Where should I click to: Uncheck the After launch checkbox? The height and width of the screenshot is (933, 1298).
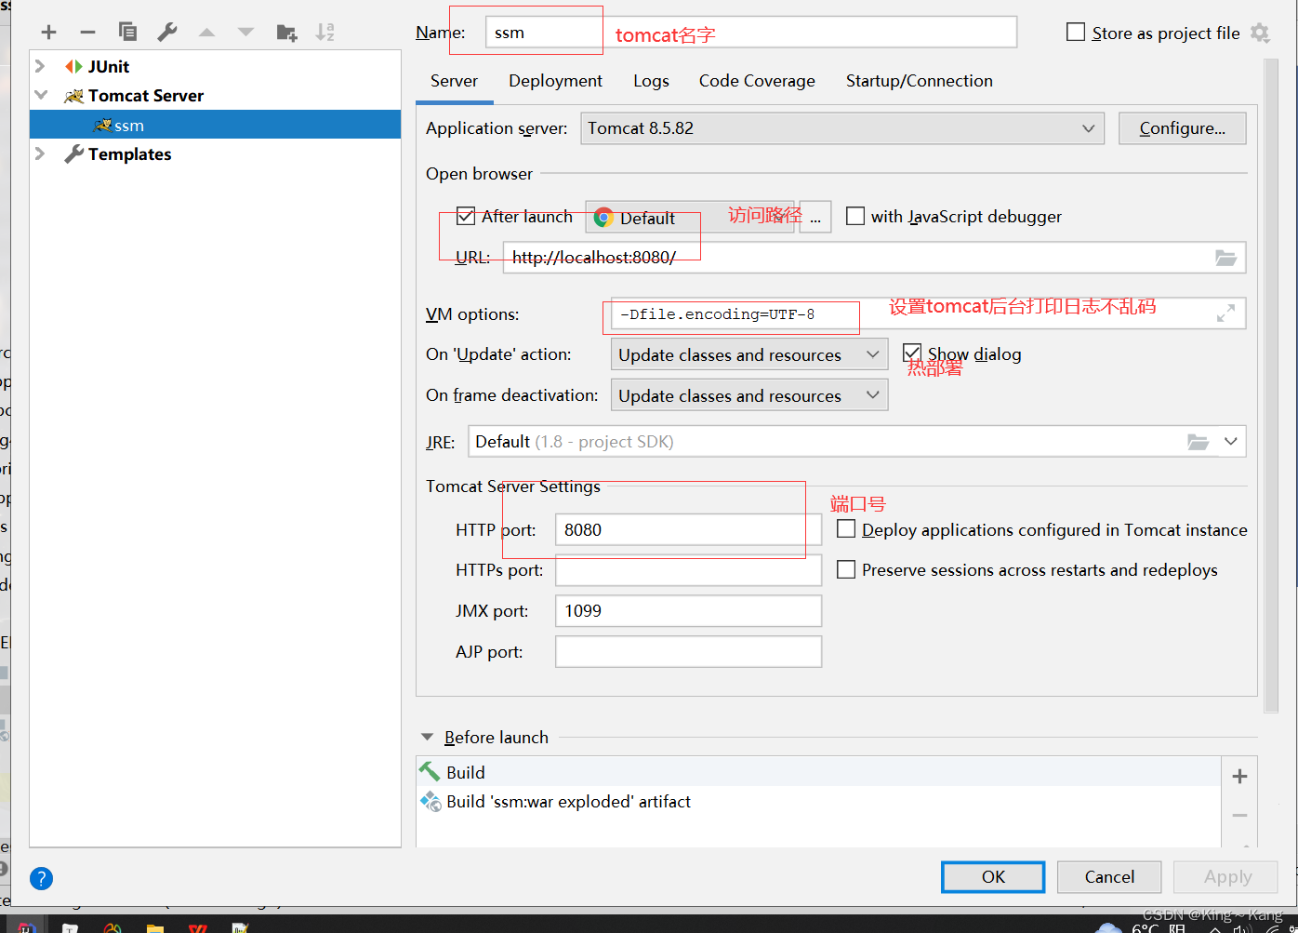[x=466, y=217]
